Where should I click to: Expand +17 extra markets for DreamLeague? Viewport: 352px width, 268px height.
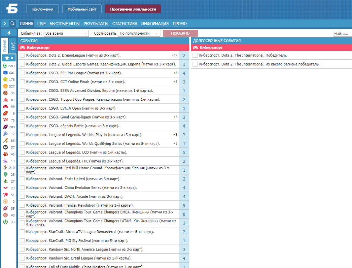coord(174,55)
